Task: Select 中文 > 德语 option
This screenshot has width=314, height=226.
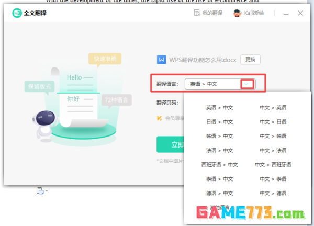Action: coord(273,194)
